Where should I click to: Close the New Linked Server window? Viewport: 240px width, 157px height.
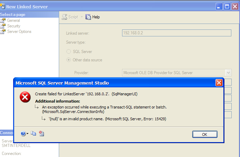235,7
